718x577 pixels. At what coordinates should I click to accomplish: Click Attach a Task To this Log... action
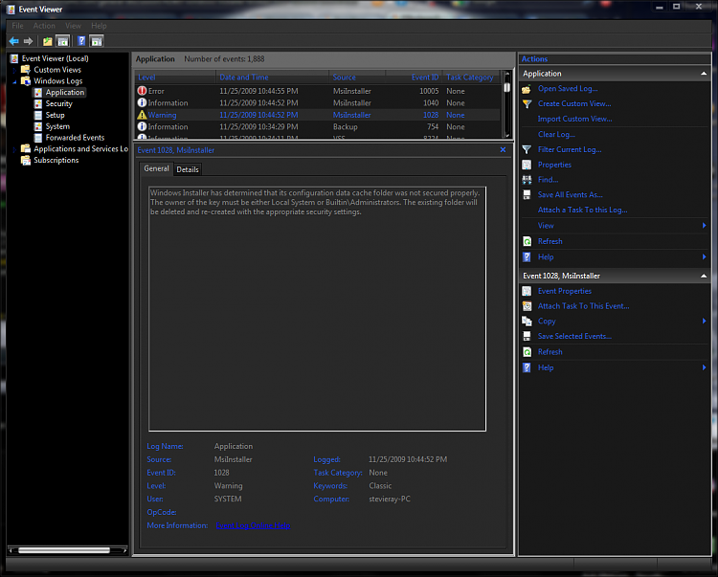582,210
